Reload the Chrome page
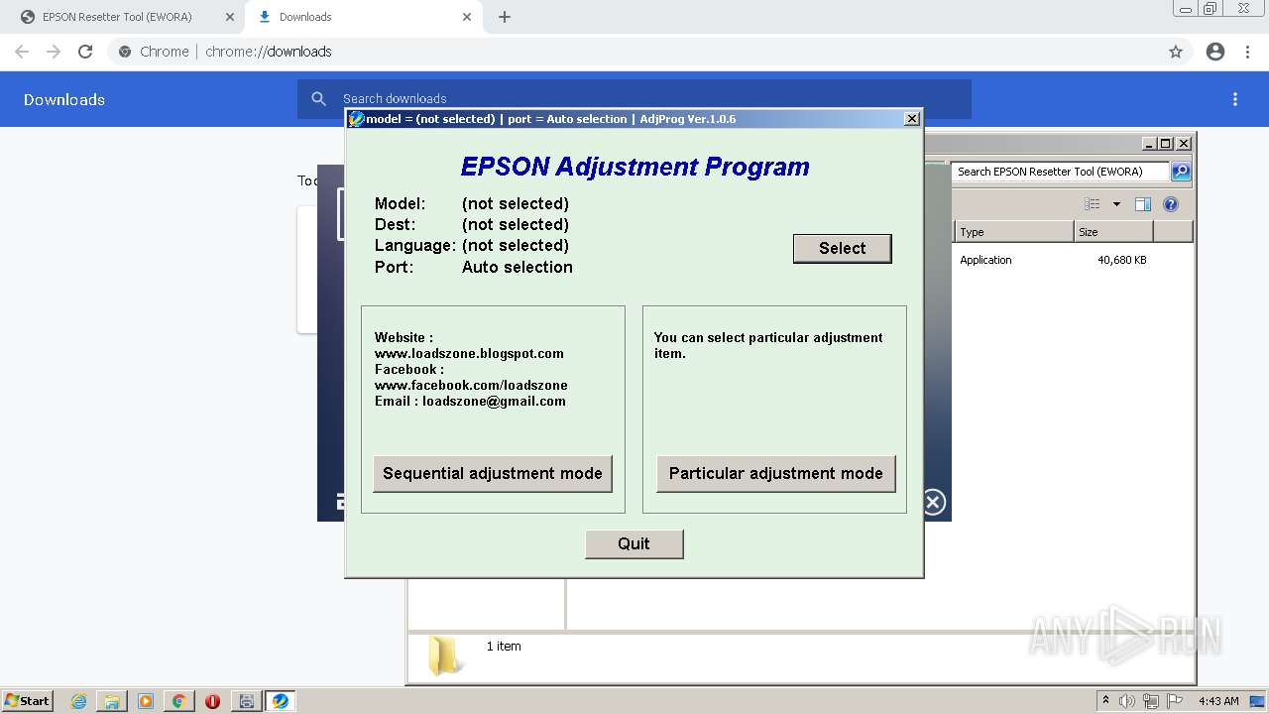 point(85,52)
